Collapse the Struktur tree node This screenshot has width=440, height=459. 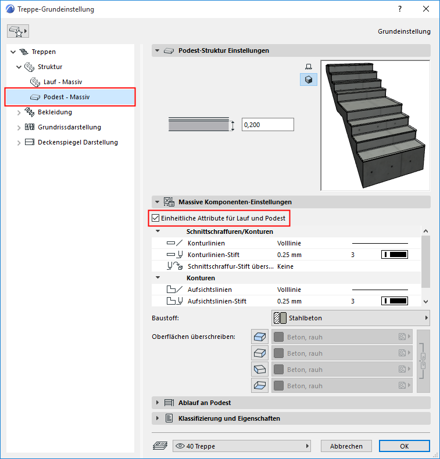coord(19,67)
